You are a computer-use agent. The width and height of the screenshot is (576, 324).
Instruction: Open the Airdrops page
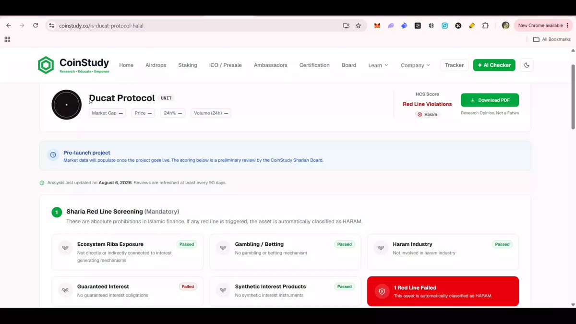point(156,65)
